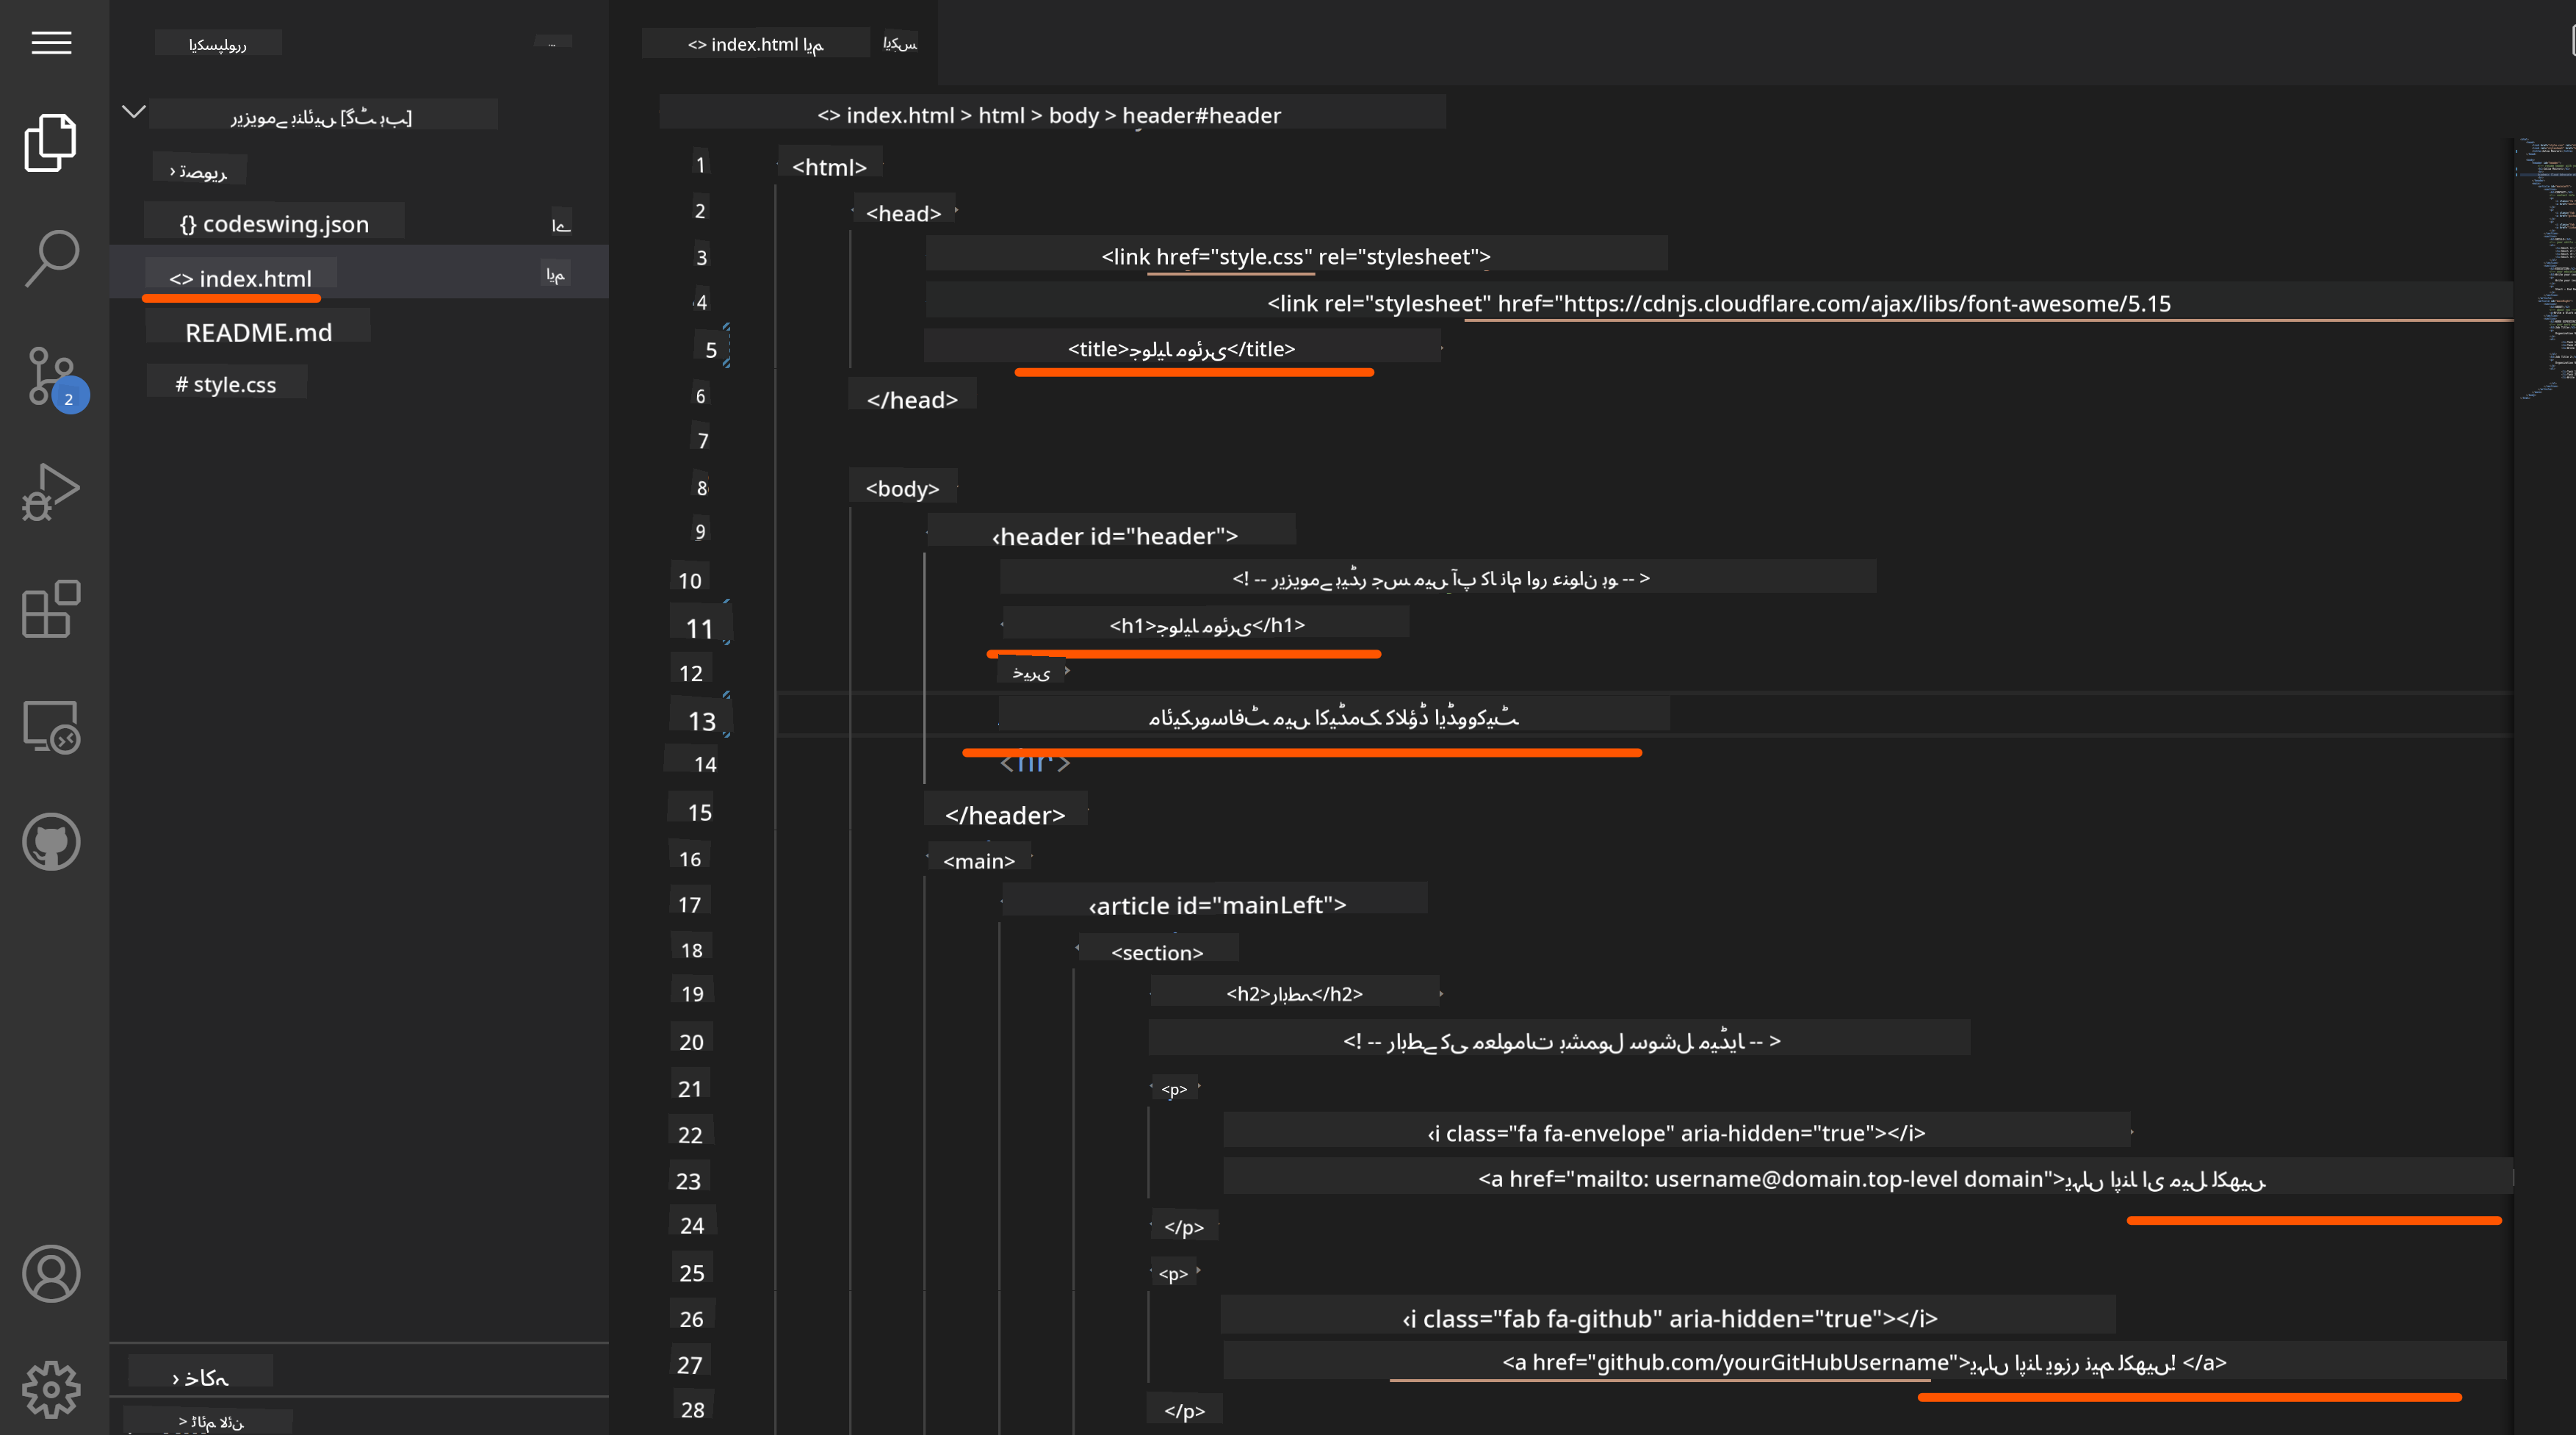Open README.md from the explorer
The width and height of the screenshot is (2576, 1435).
pyautogui.click(x=258, y=332)
